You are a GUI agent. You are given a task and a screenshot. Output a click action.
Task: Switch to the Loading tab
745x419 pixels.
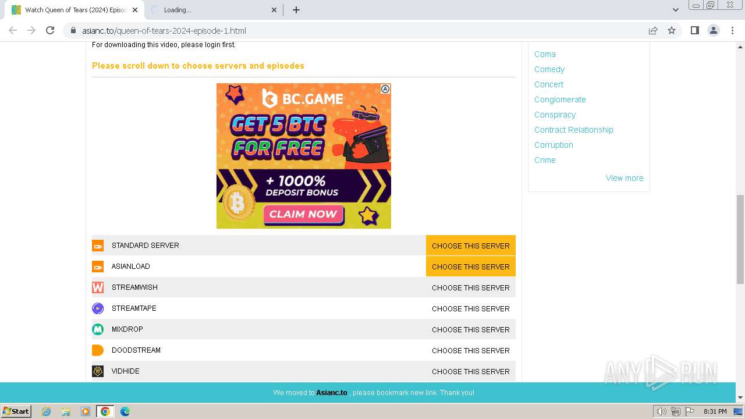click(x=212, y=10)
